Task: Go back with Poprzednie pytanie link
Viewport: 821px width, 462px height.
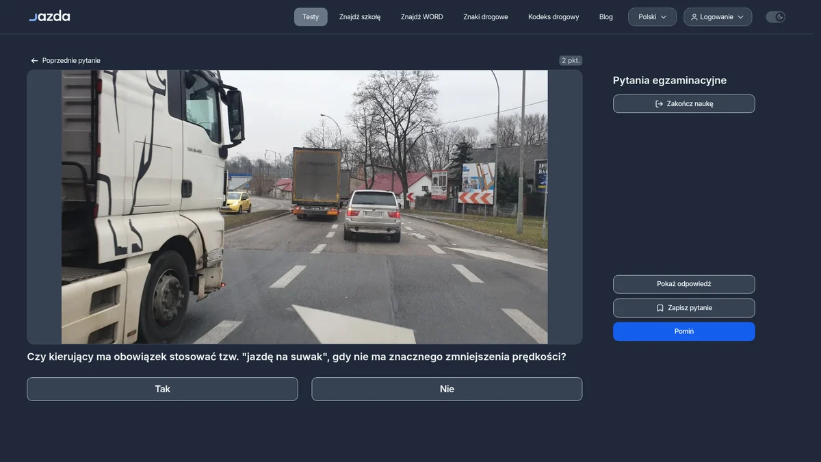Action: [x=66, y=61]
